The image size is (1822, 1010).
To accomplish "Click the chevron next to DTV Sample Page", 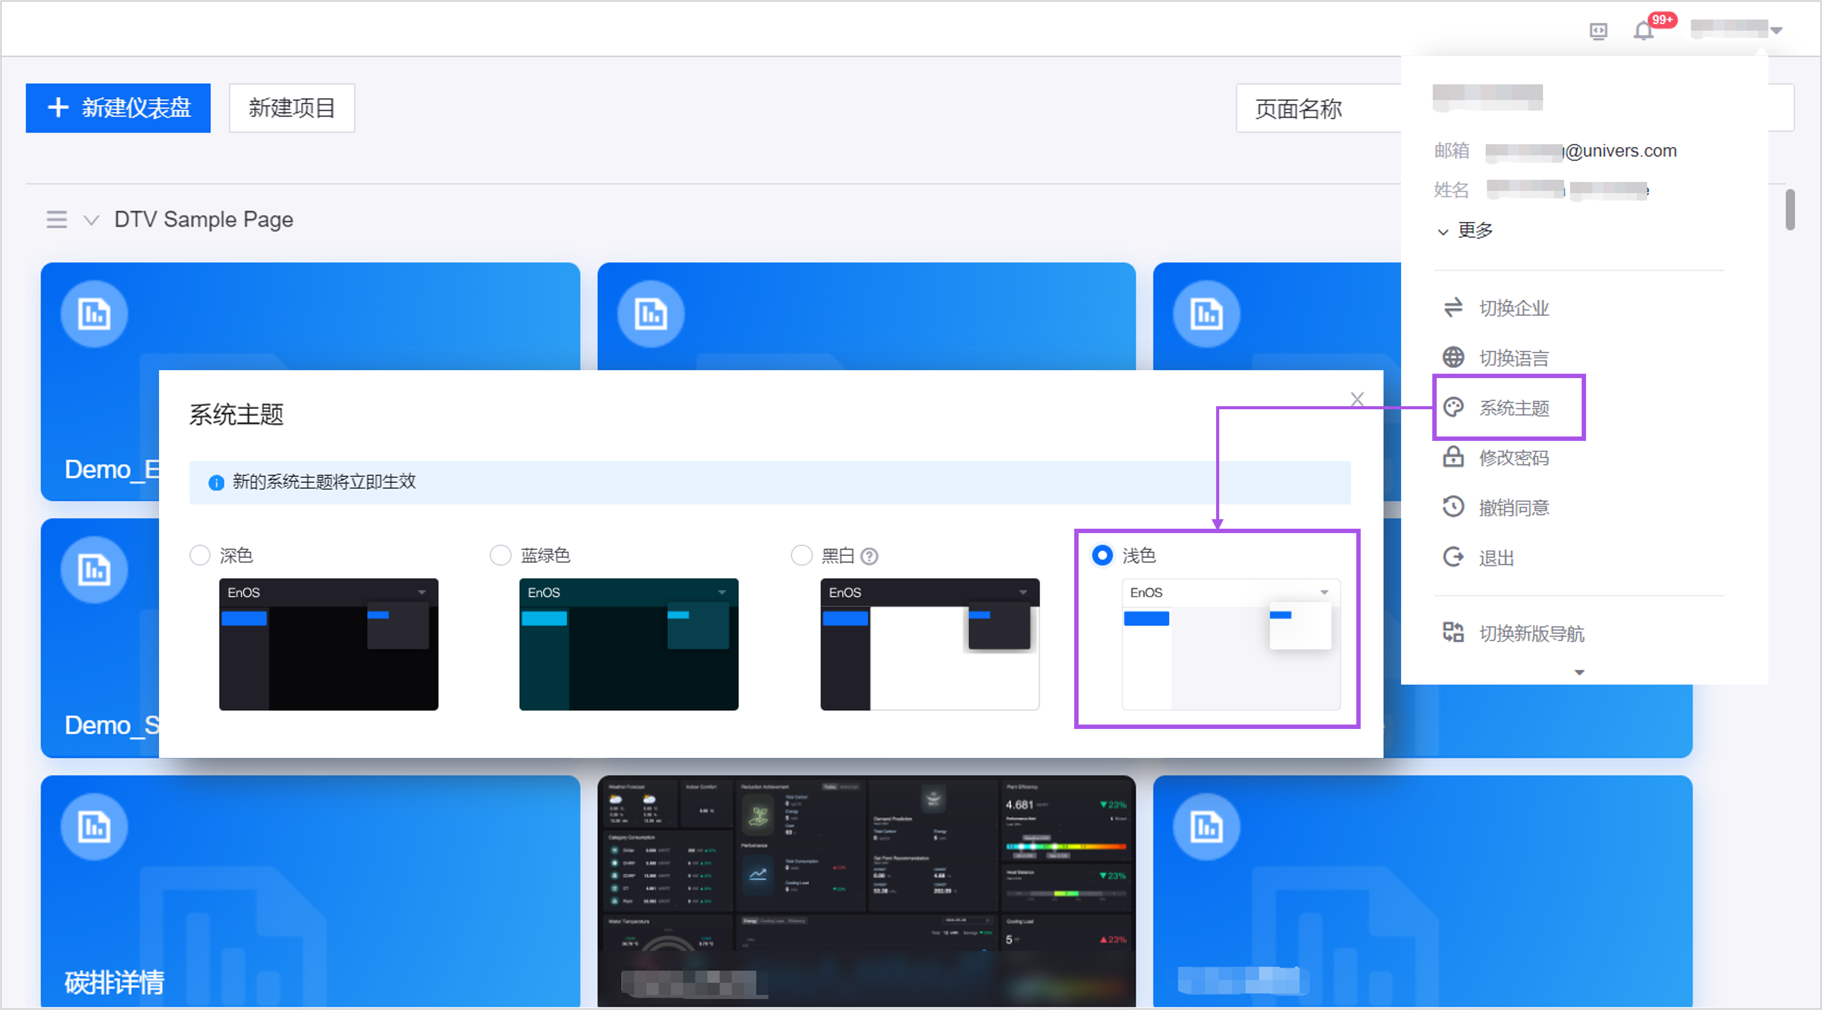I will [91, 220].
